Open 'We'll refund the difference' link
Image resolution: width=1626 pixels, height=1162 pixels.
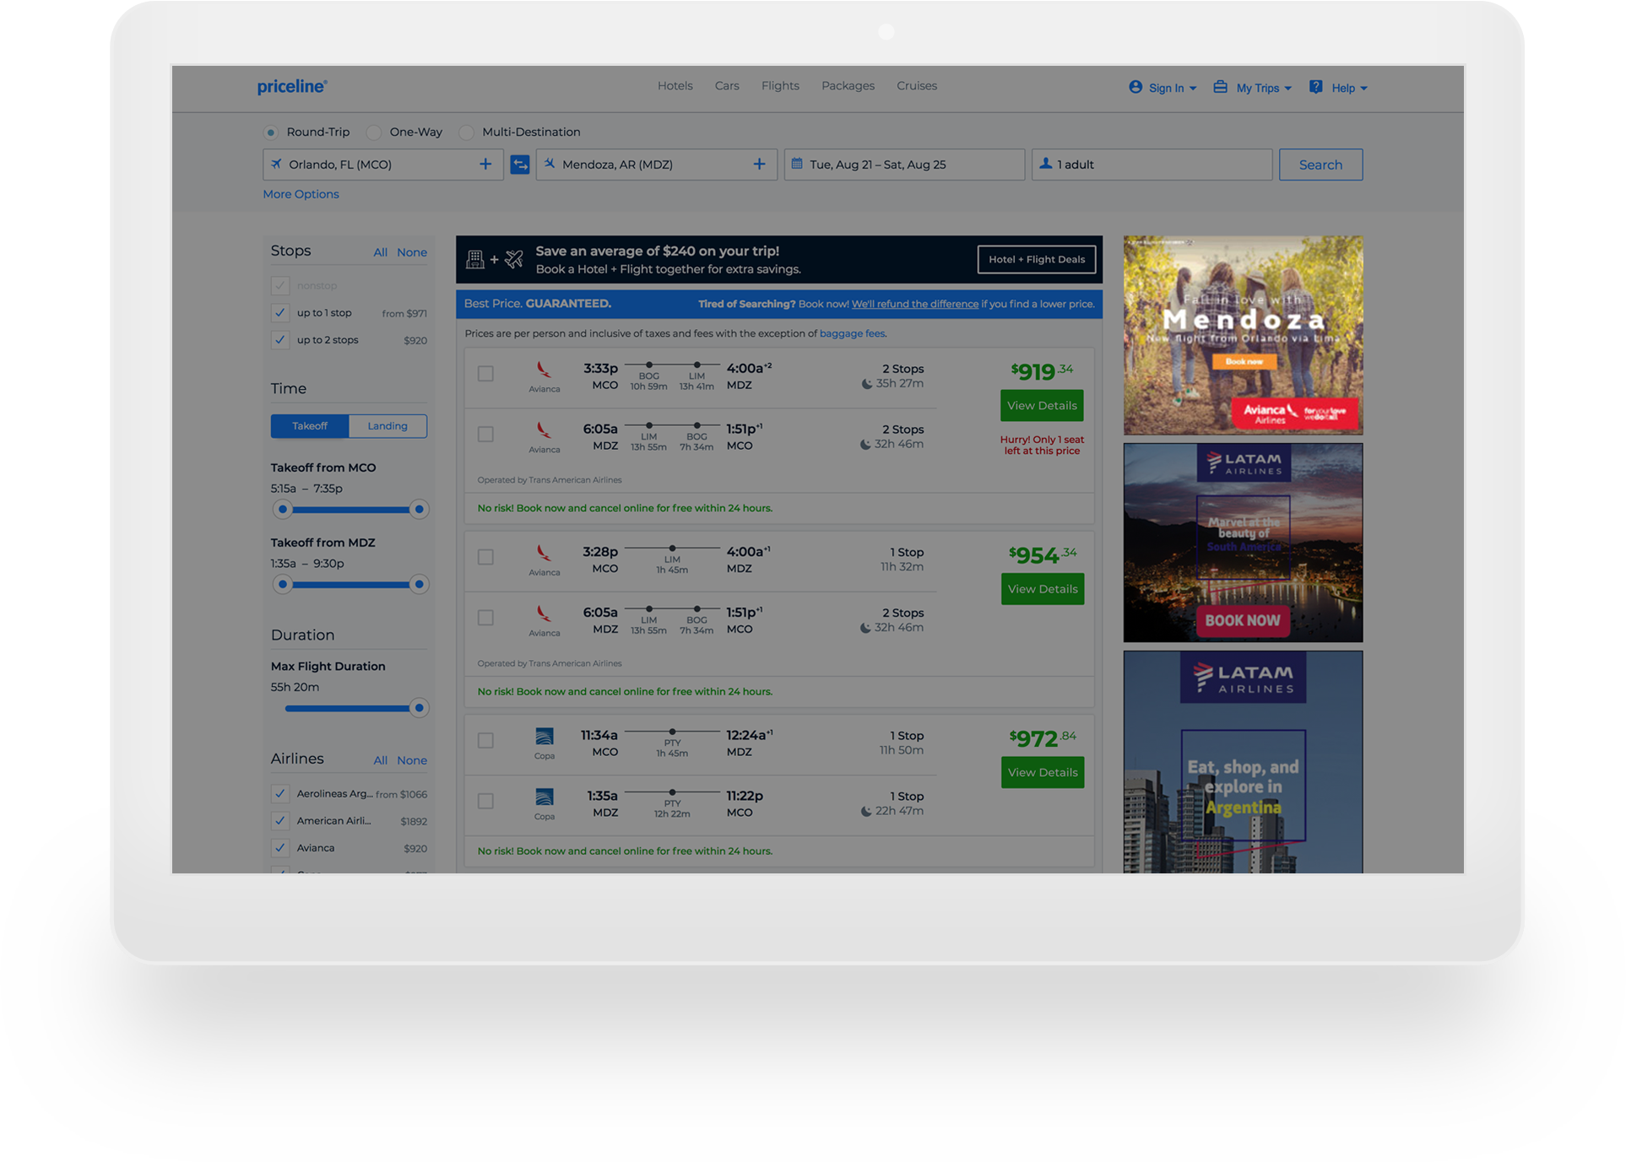coord(915,304)
